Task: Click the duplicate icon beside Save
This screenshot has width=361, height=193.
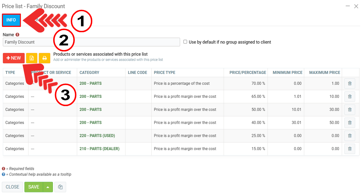Action: [60, 187]
